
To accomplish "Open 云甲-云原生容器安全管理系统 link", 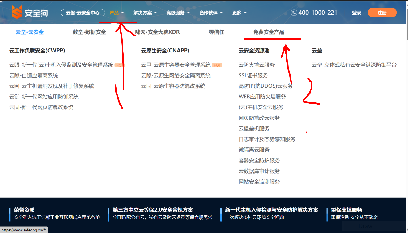I will 176,65.
